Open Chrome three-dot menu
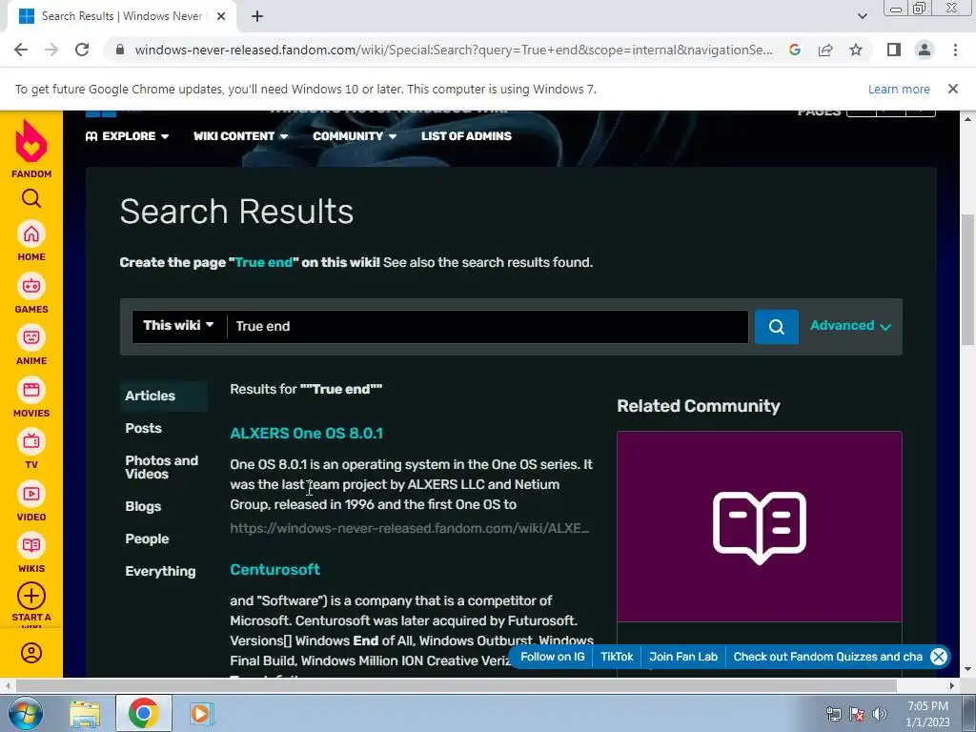976x732 pixels. pos(955,50)
